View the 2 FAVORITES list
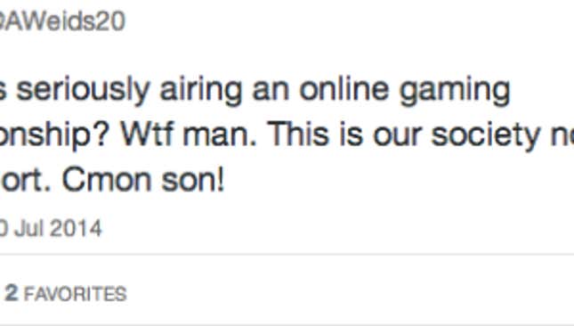Screen dimensions: 574x326 click(66, 293)
